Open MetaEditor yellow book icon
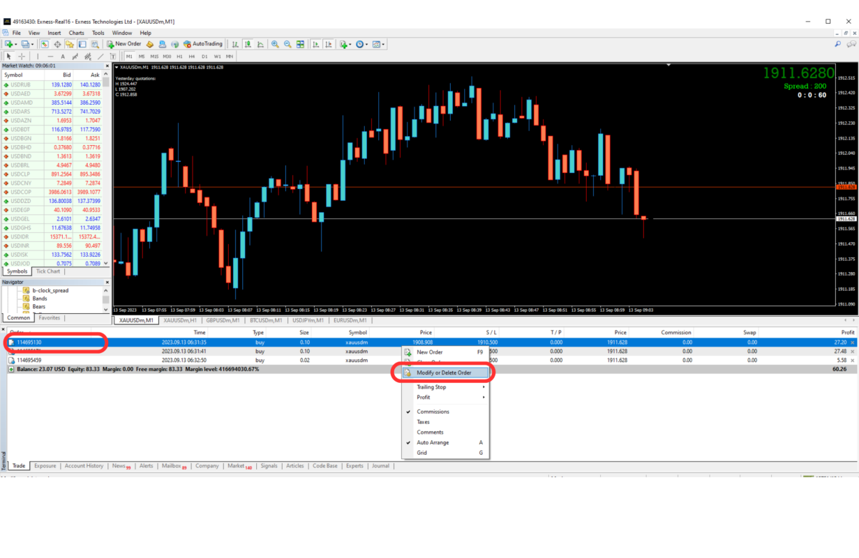This screenshot has width=859, height=558. 150,44
